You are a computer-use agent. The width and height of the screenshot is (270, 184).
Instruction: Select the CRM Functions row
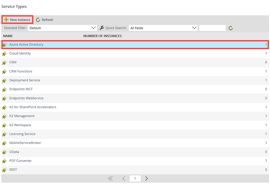pyautogui.click(x=135, y=71)
